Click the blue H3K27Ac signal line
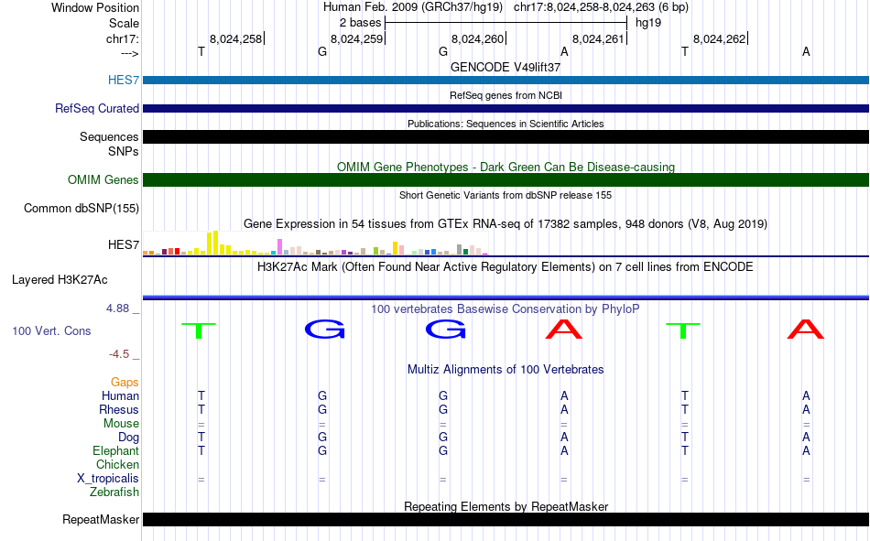The width and height of the screenshot is (870, 541). (x=506, y=298)
